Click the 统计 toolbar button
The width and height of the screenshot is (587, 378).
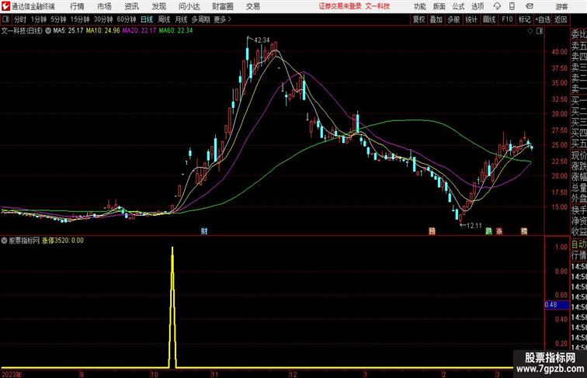(x=471, y=19)
